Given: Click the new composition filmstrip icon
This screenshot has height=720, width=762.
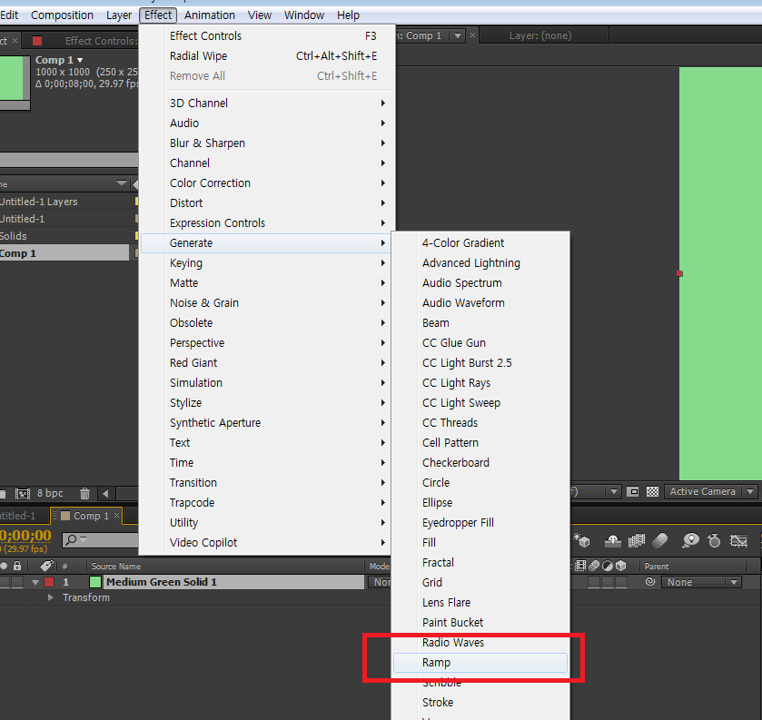Looking at the screenshot, I should [23, 494].
